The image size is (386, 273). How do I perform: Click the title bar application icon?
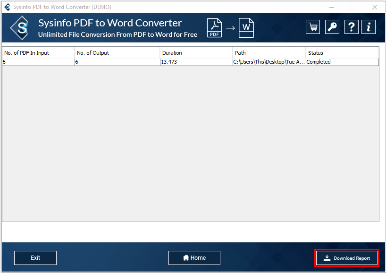(7, 7)
